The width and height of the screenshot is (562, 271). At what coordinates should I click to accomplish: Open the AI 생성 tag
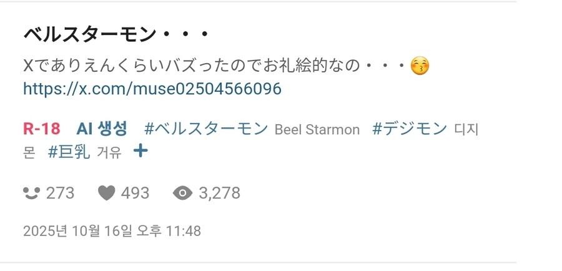pos(102,129)
